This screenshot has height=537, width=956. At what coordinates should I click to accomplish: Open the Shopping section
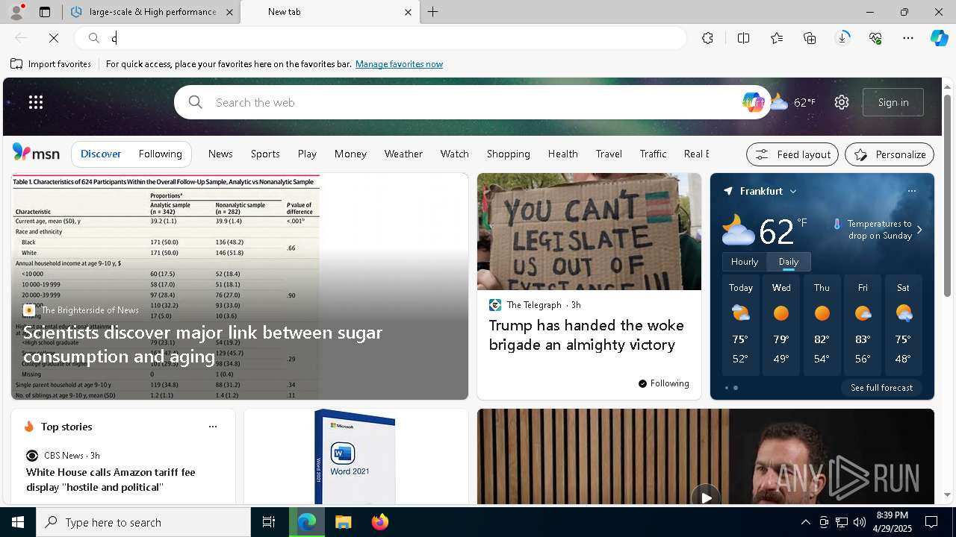point(509,154)
